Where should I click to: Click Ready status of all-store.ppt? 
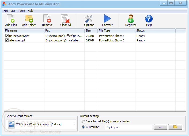(141, 40)
